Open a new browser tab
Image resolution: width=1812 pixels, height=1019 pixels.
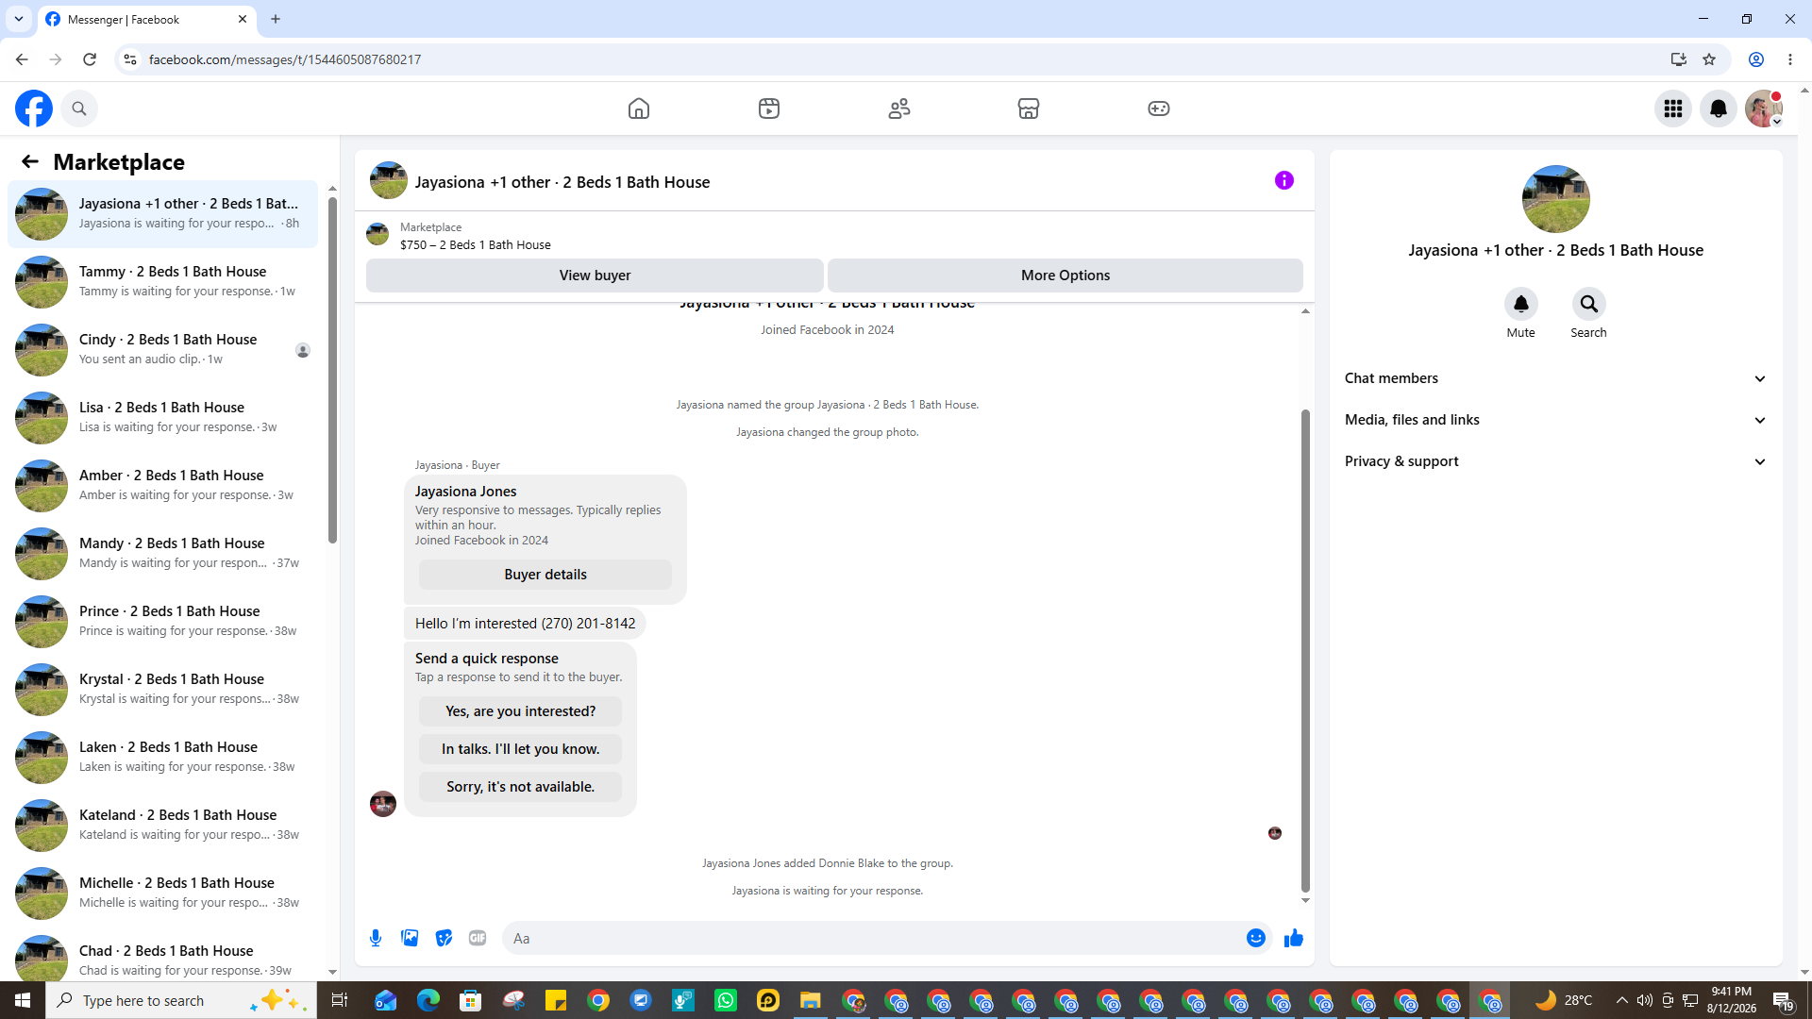(276, 19)
